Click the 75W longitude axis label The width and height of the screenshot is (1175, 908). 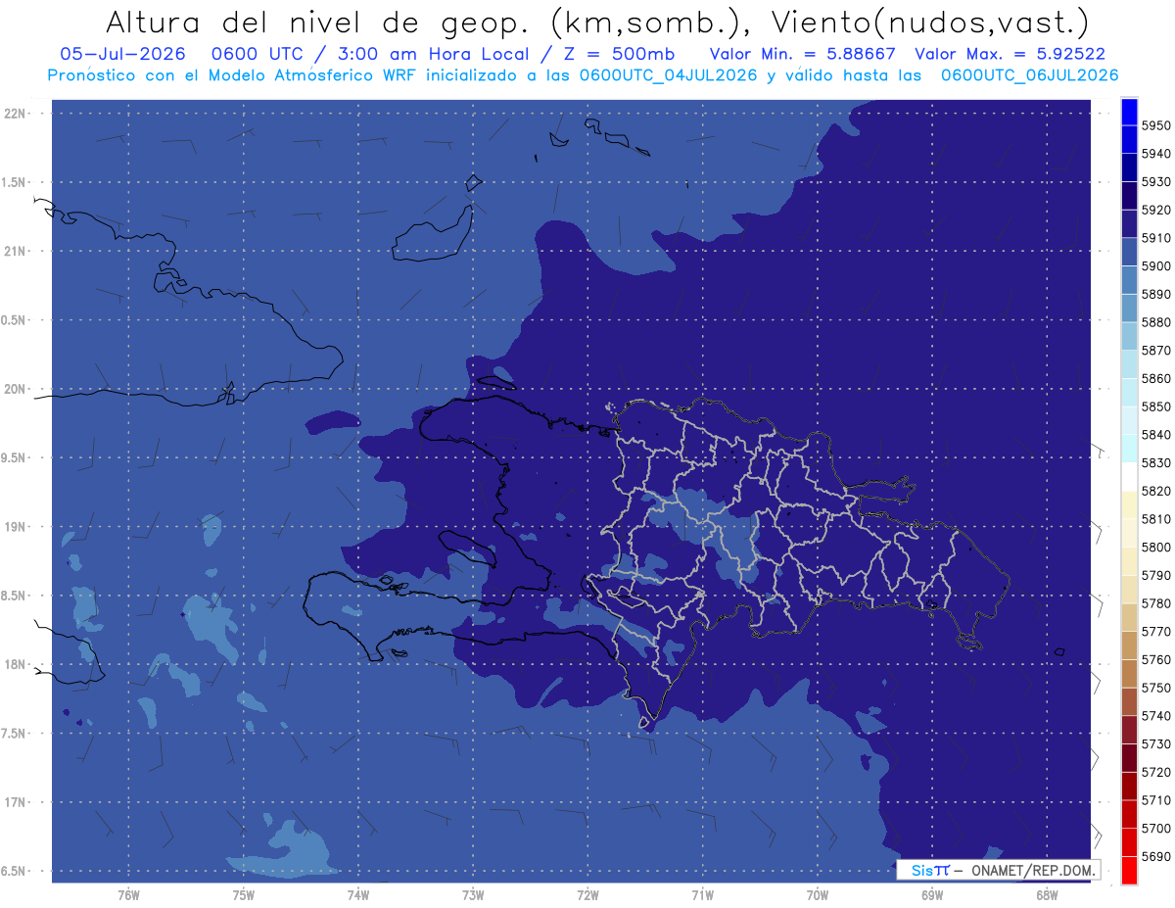tap(243, 894)
